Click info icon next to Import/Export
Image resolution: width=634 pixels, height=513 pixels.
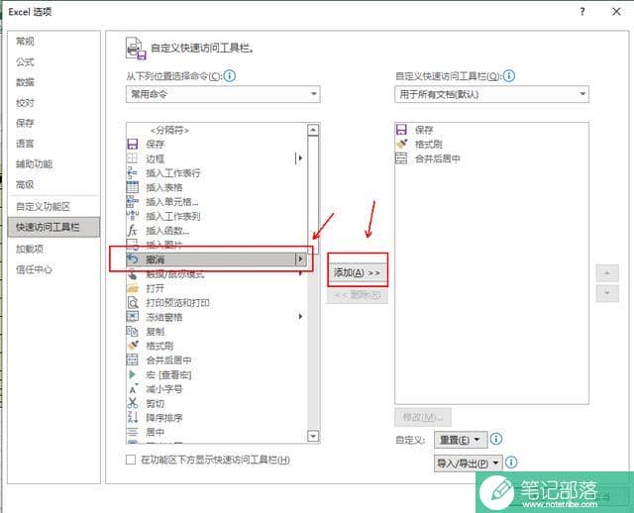point(511,462)
